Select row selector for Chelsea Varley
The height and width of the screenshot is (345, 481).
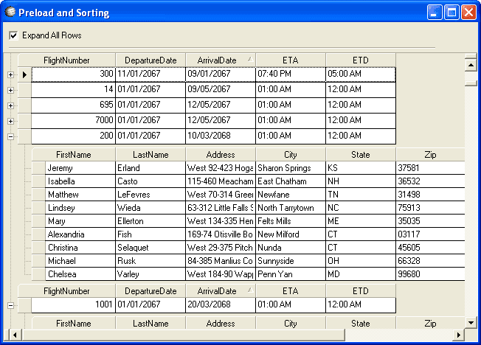(x=38, y=274)
